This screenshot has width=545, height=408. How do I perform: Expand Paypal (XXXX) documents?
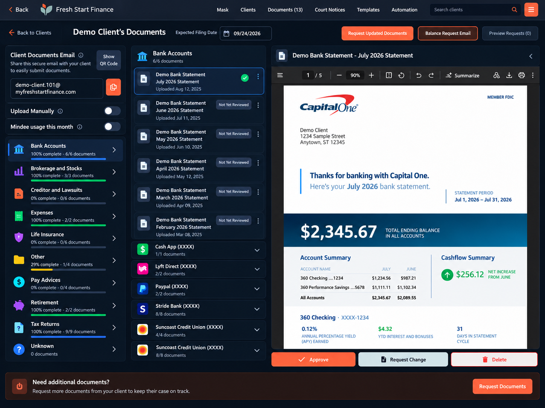[257, 289]
